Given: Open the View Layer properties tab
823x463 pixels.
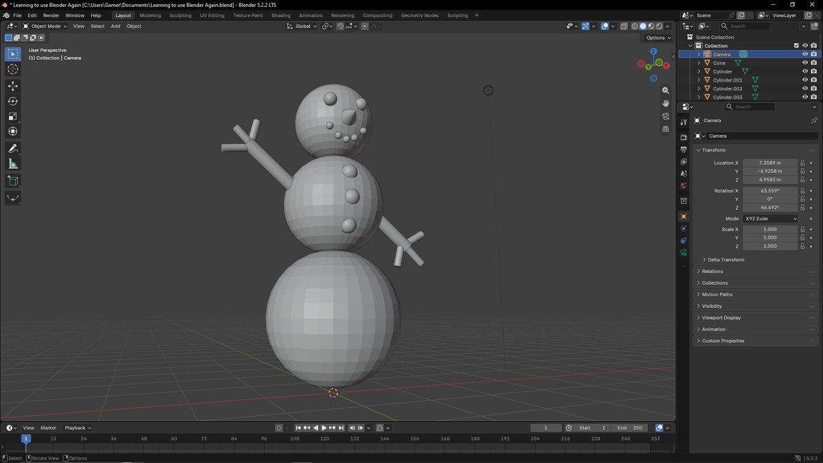Looking at the screenshot, I should click(684, 161).
